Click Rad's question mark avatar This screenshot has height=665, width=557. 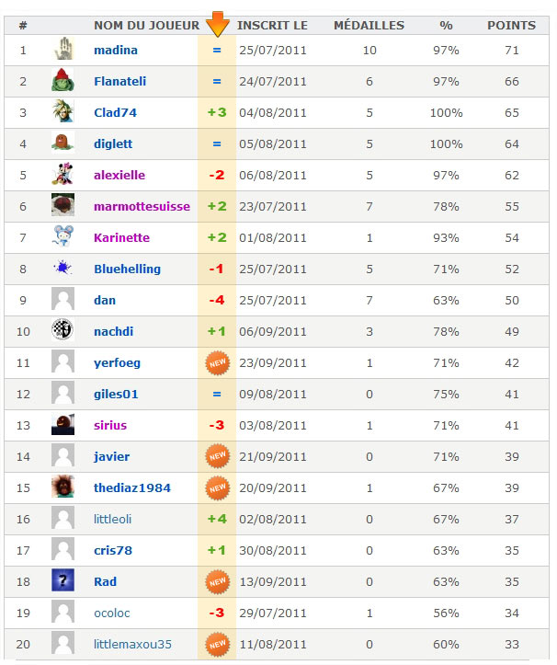pos(63,580)
